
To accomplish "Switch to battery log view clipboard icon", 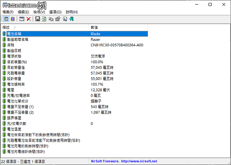I will pos(13,19).
